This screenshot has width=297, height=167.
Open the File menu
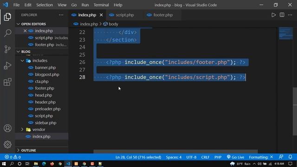coord(17,5)
